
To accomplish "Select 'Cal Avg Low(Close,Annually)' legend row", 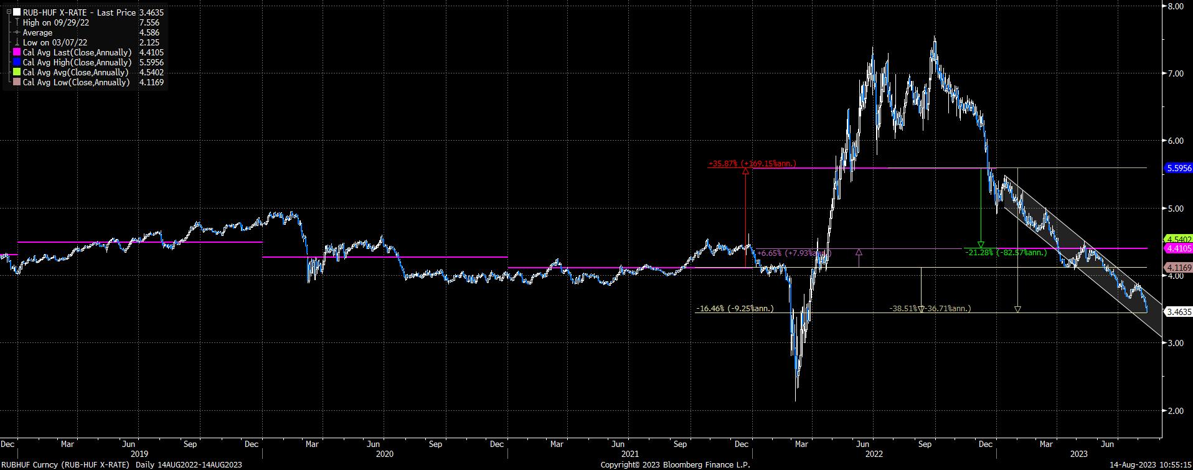I will click(76, 82).
